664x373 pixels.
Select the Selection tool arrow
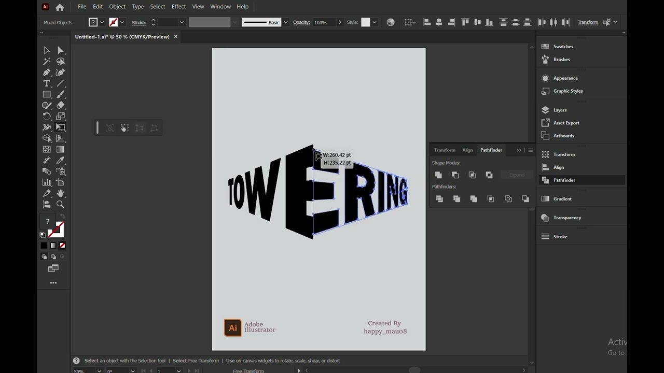pyautogui.click(x=47, y=50)
